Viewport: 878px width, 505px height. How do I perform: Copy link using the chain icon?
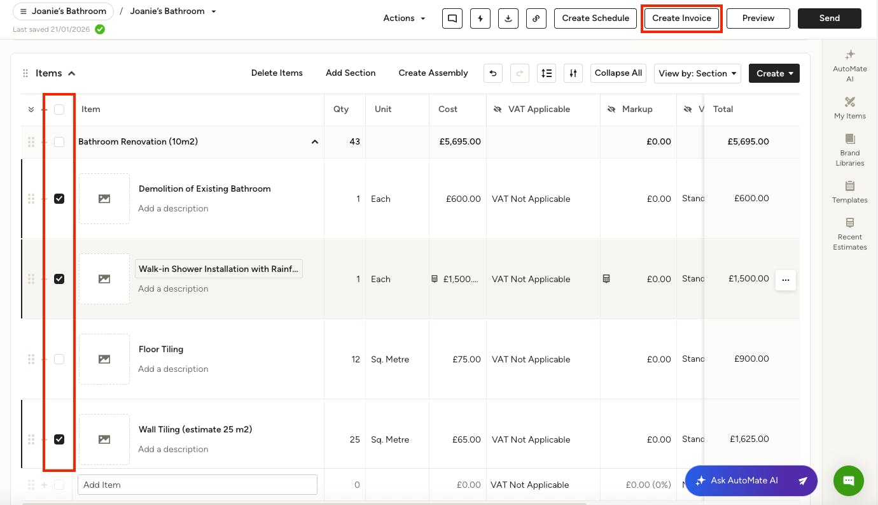(x=536, y=18)
